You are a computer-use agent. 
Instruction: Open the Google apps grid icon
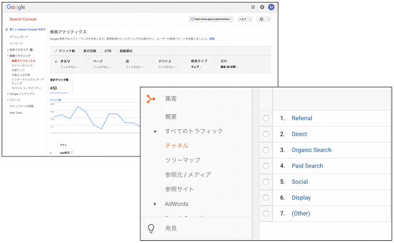253,8
